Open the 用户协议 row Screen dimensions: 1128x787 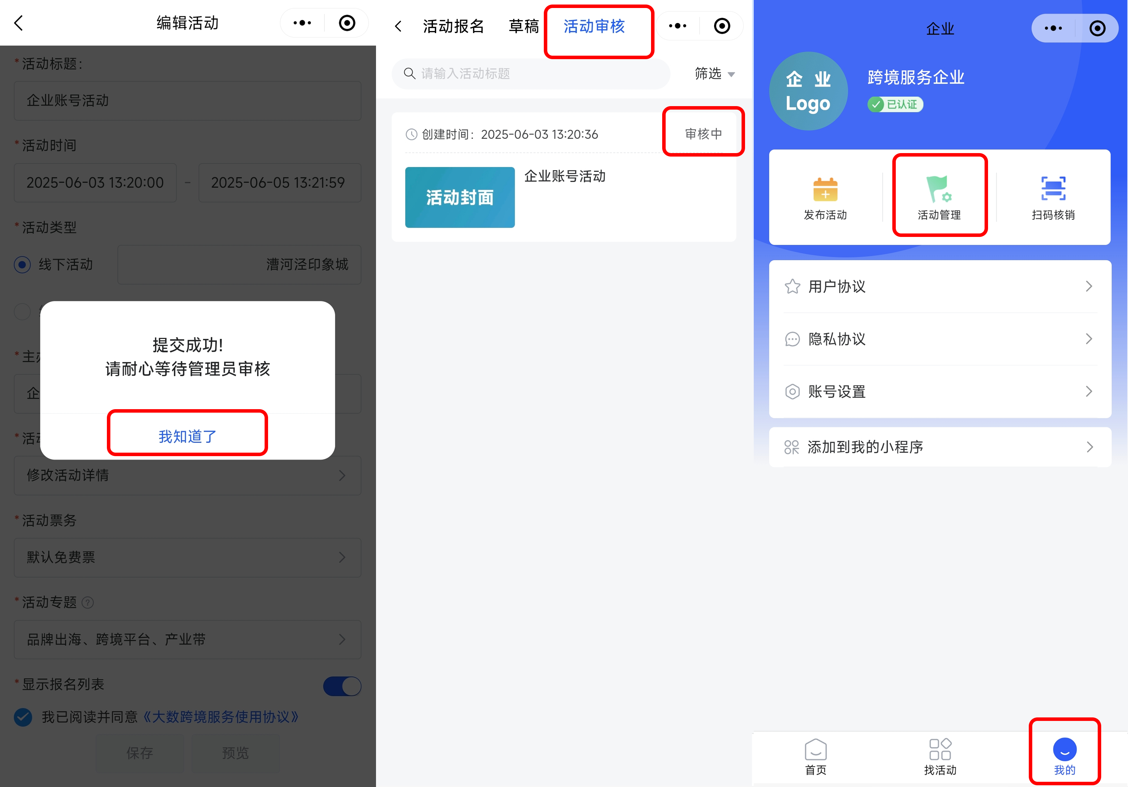coord(940,286)
